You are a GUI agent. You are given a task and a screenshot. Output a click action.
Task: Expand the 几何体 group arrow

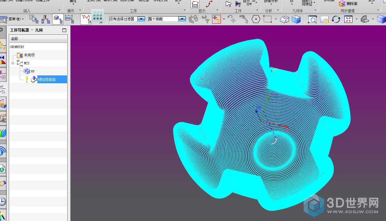tap(315, 10)
